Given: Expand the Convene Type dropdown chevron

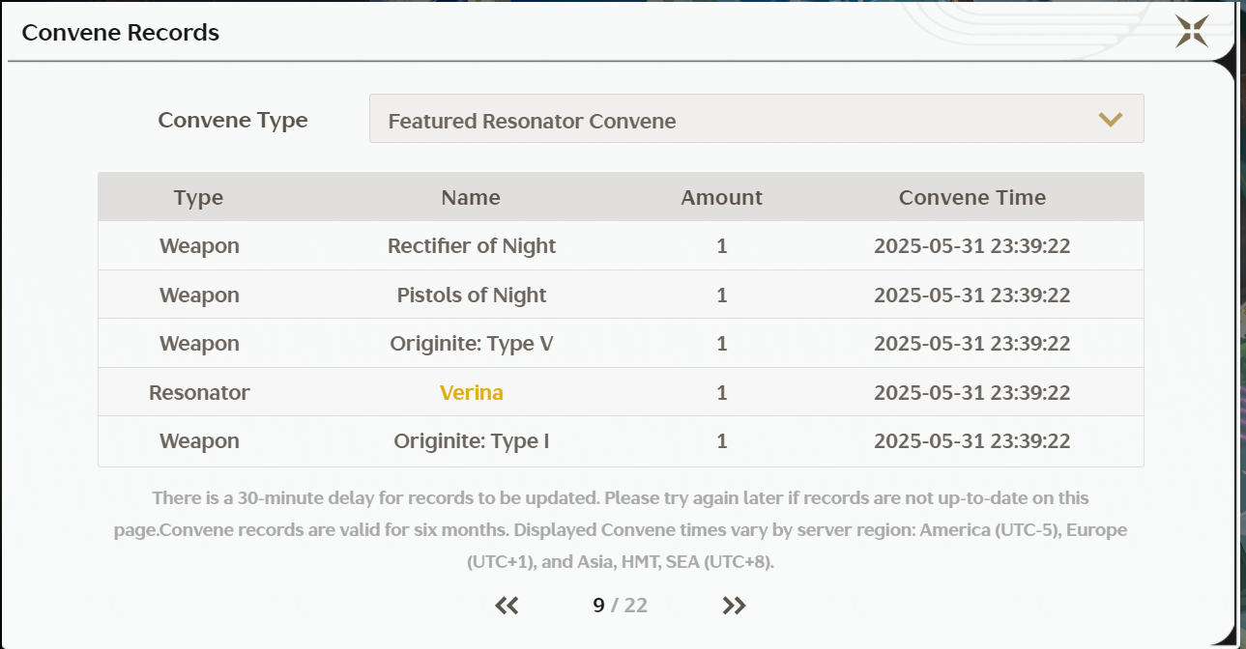Looking at the screenshot, I should coord(1110,120).
